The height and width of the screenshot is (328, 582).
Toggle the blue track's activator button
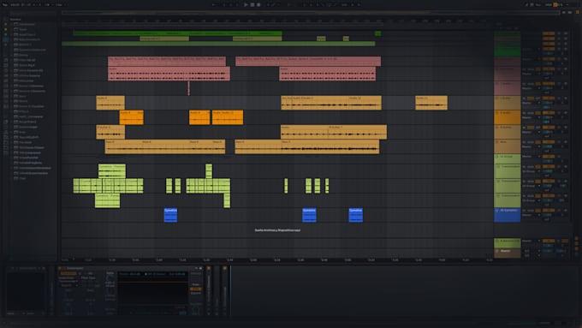(549, 211)
